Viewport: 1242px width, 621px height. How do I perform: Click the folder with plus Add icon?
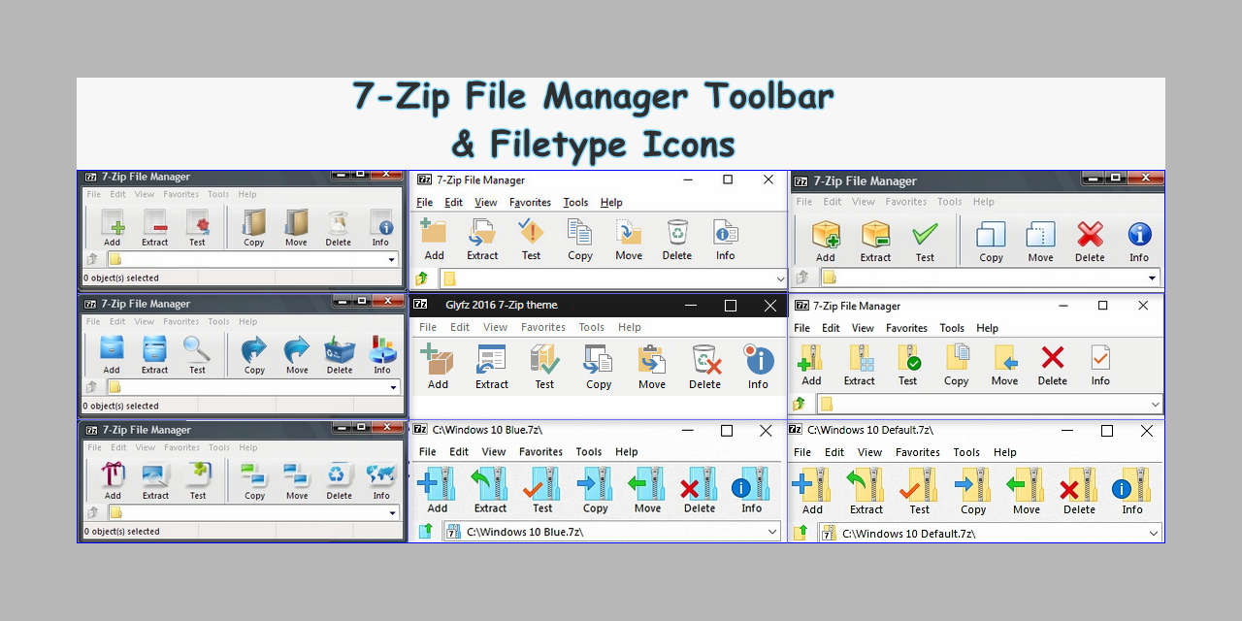pyautogui.click(x=434, y=232)
